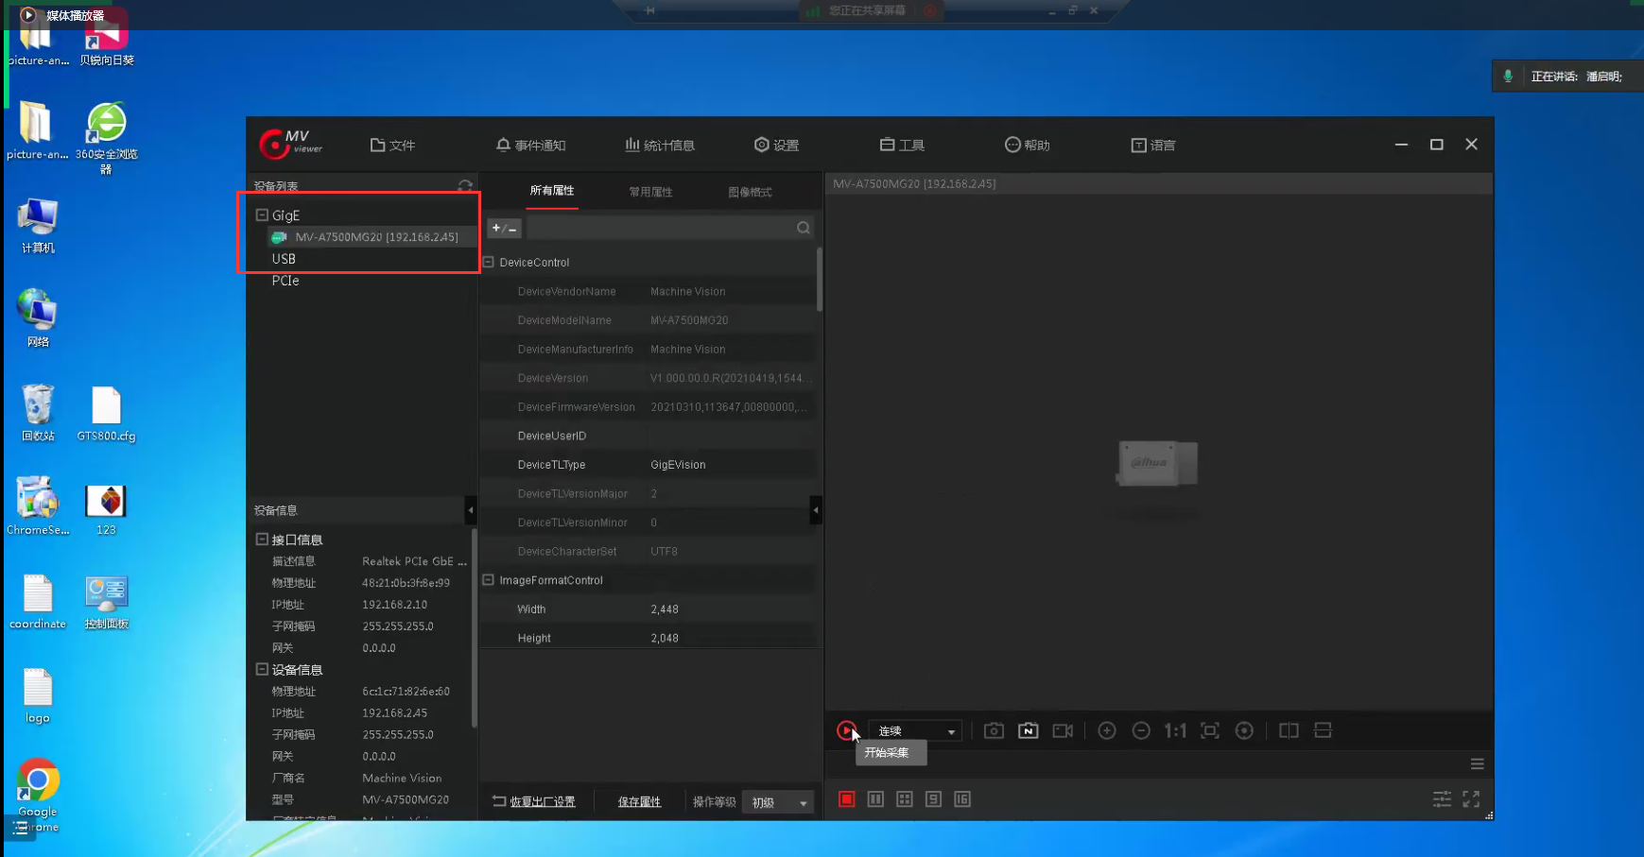Switch to the 常用属性 tab

(650, 192)
